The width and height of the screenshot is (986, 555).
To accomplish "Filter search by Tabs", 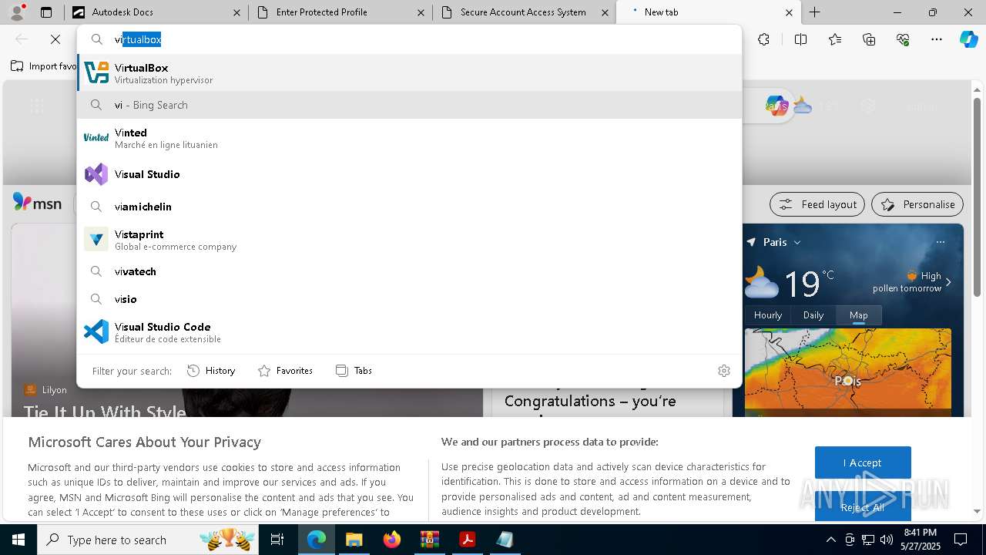I will [x=354, y=371].
